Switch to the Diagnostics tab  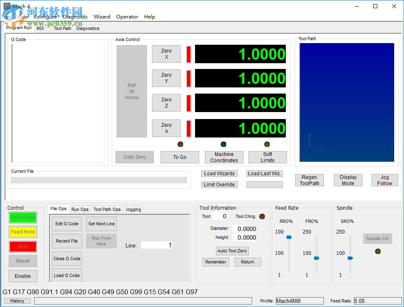(x=87, y=28)
